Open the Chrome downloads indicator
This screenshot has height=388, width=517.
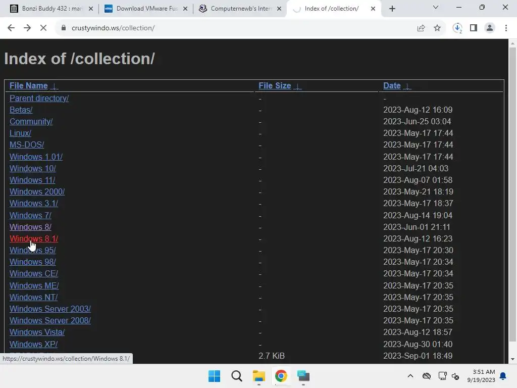point(457,28)
